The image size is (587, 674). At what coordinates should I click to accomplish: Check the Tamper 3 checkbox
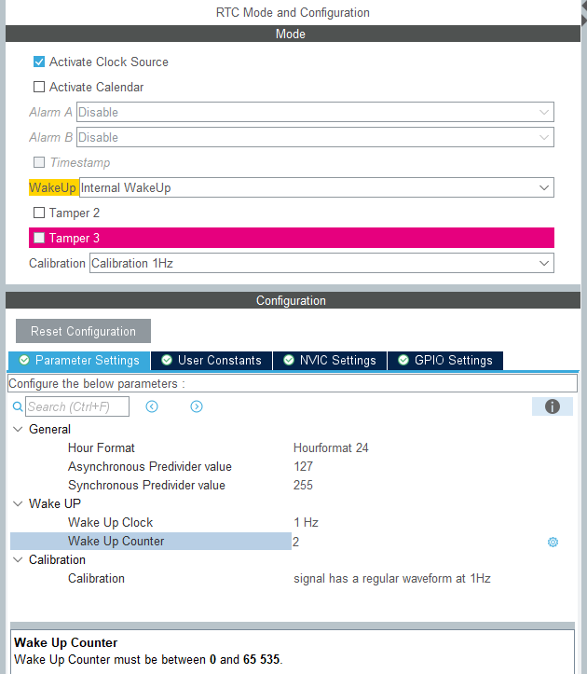[x=39, y=239]
